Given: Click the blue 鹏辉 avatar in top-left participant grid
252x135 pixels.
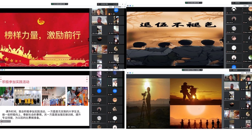Looking at the screenshot, I should tap(116, 10).
